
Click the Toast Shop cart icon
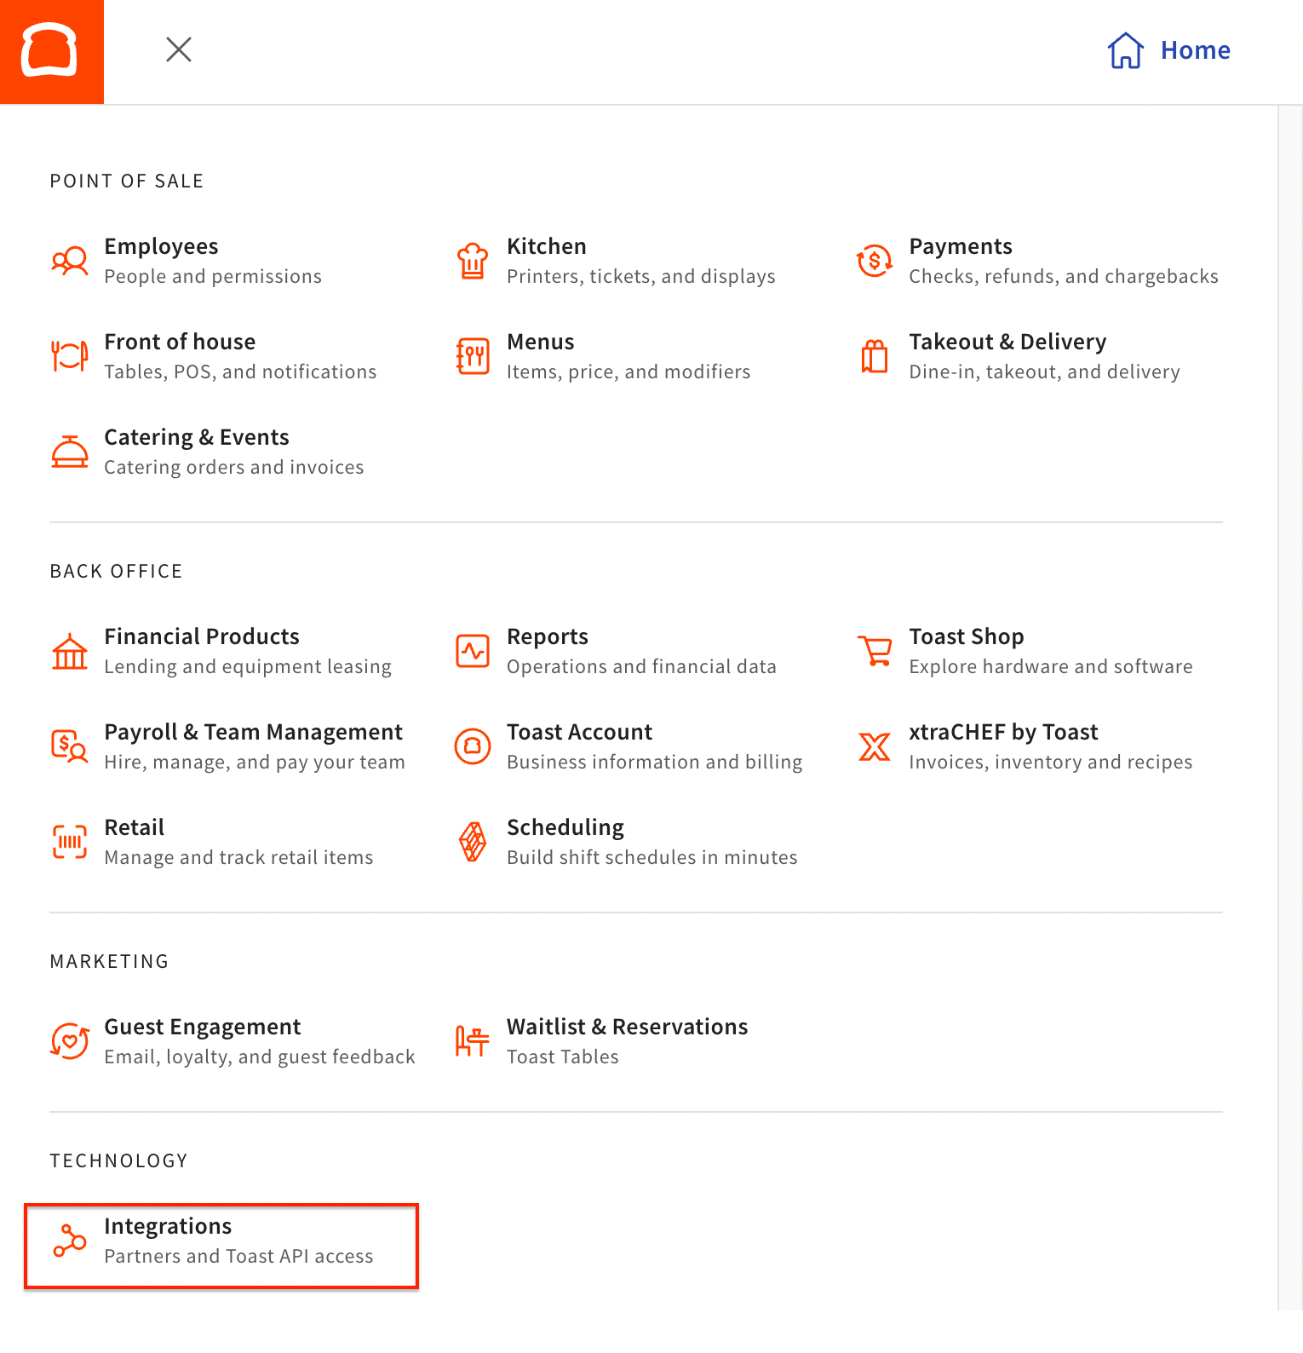(875, 651)
